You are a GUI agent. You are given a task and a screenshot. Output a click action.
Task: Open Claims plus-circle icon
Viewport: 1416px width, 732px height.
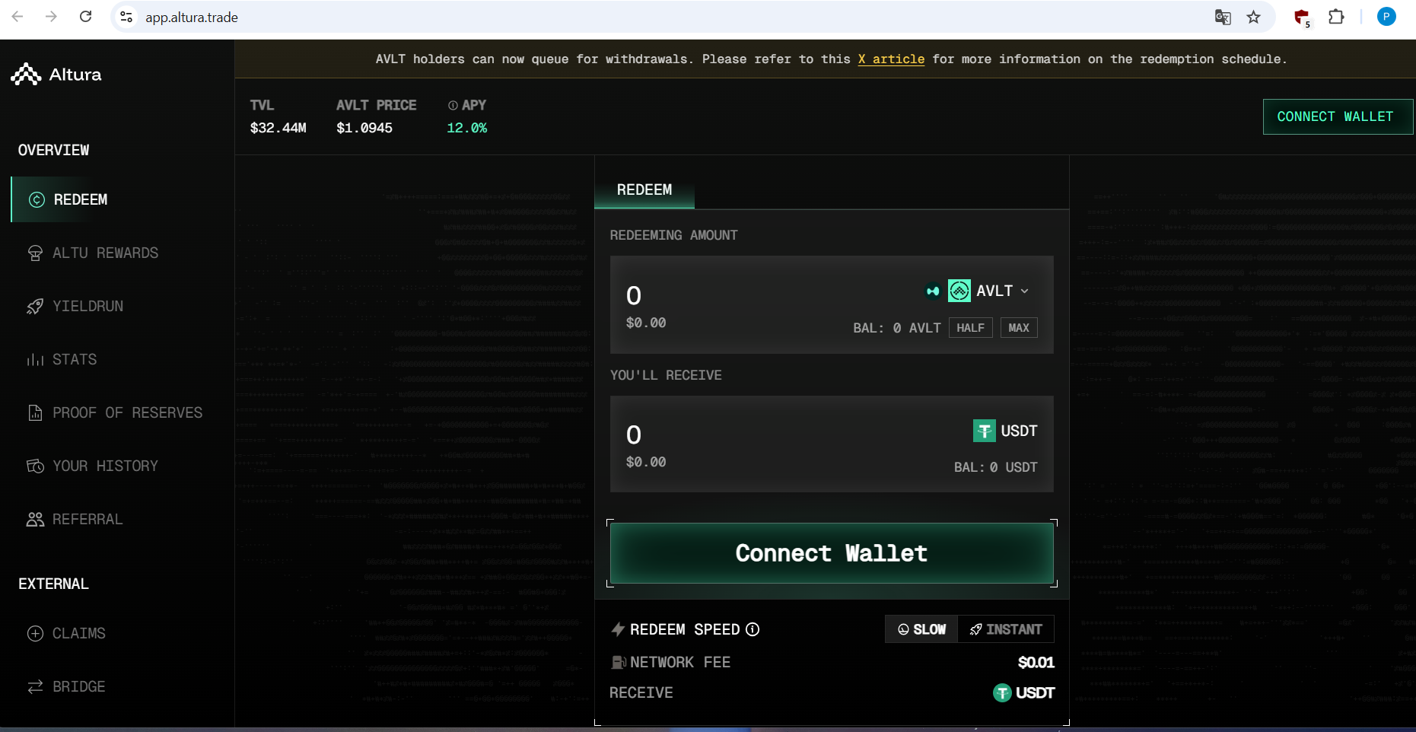click(35, 633)
